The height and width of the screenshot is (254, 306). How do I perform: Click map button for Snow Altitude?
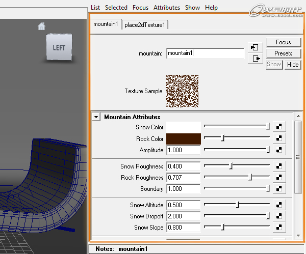coord(279,205)
